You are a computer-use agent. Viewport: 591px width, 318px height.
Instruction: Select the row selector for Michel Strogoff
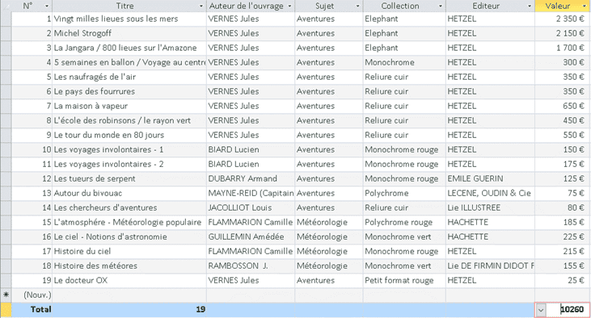6,33
